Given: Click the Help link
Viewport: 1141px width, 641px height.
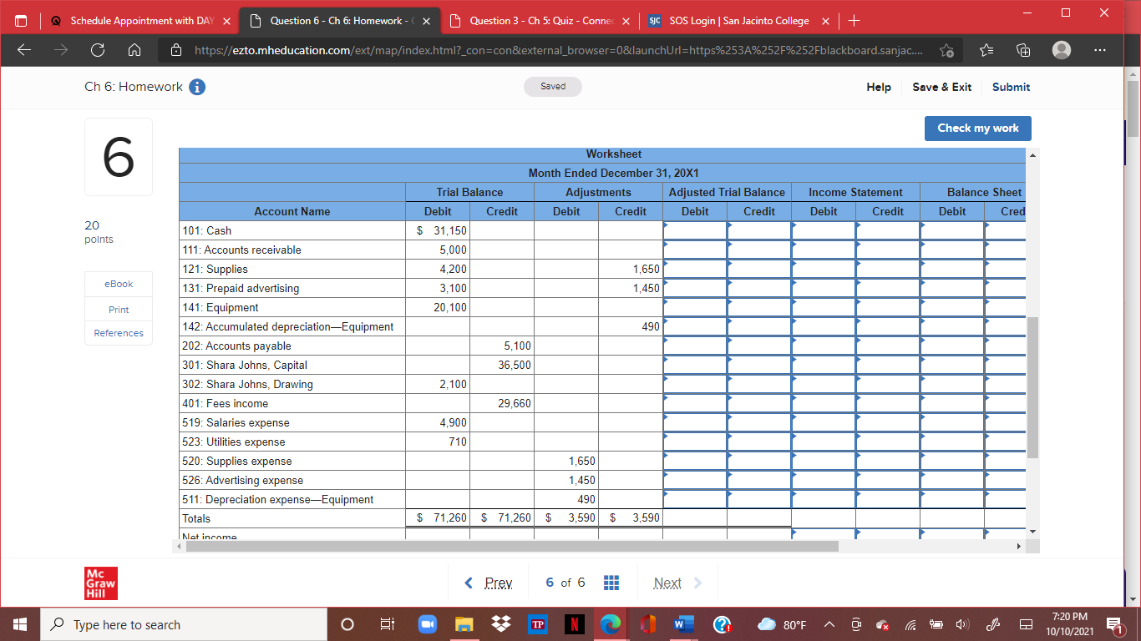Looking at the screenshot, I should tap(879, 87).
